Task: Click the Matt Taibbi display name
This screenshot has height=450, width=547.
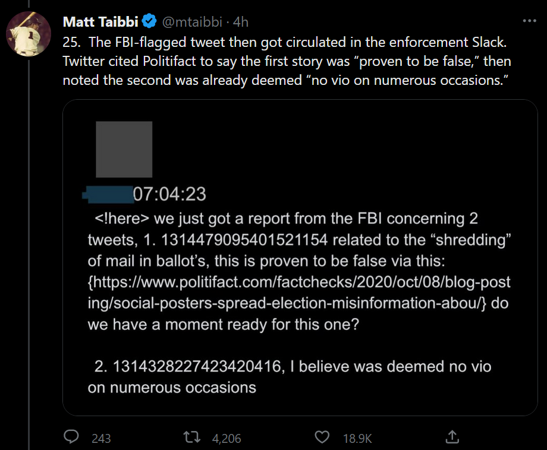Action: click(x=100, y=22)
